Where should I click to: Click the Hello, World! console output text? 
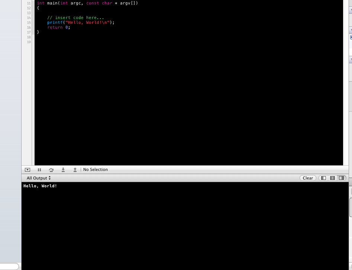40,186
